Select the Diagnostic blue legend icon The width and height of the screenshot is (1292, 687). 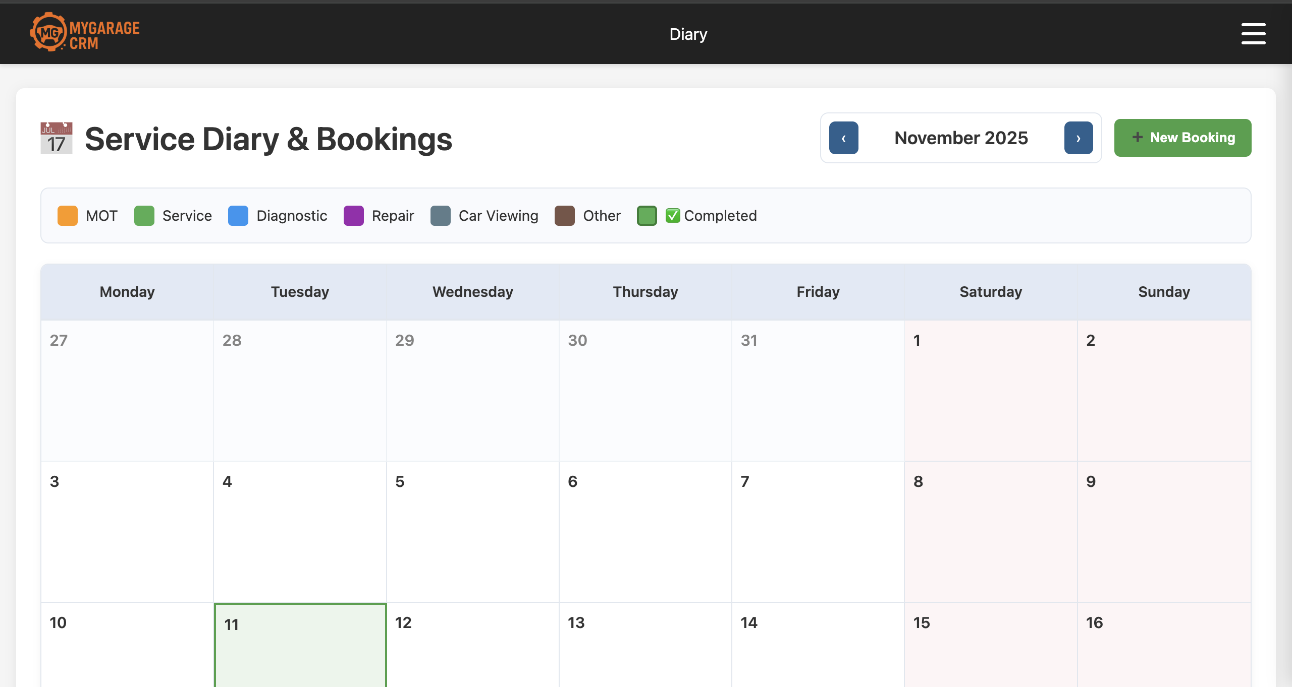click(238, 215)
